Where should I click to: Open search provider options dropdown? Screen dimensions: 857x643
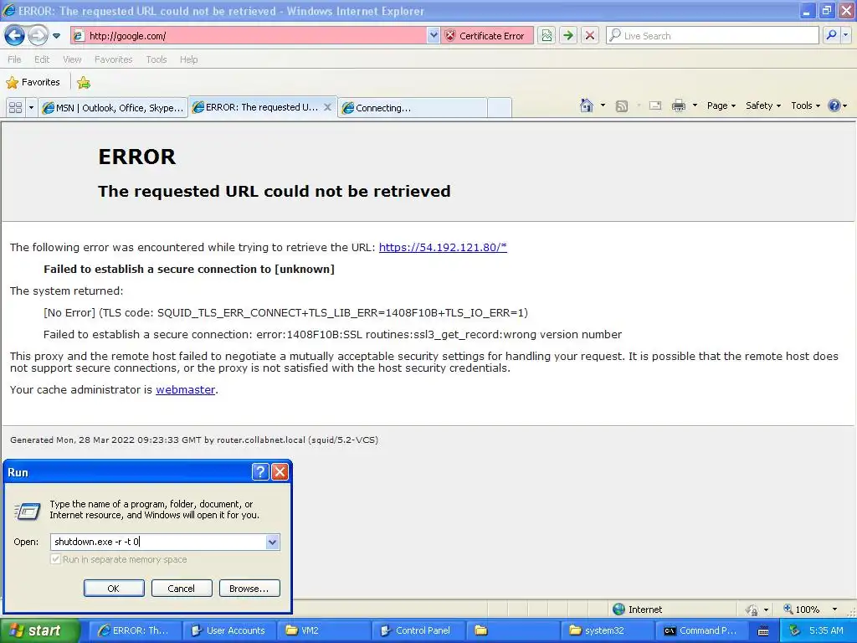coord(846,35)
